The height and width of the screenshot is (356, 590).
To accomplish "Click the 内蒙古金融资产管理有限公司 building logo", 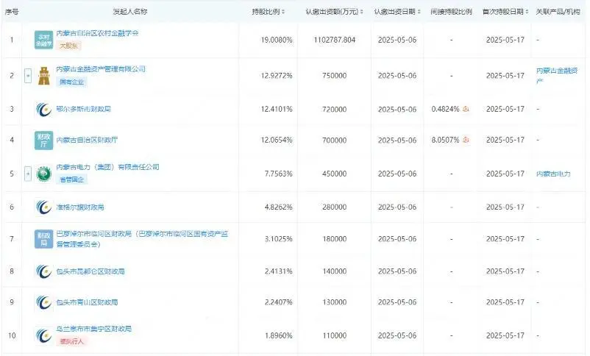I will [x=44, y=76].
